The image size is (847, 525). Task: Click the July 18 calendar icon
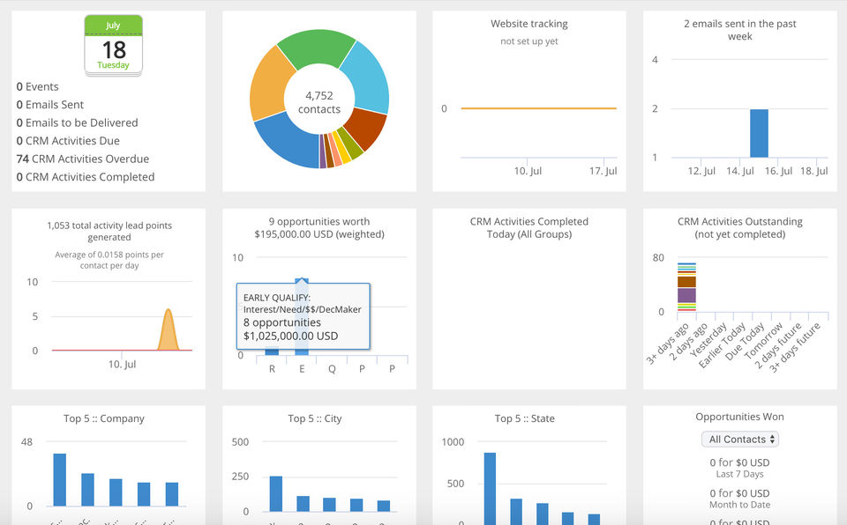[114, 45]
